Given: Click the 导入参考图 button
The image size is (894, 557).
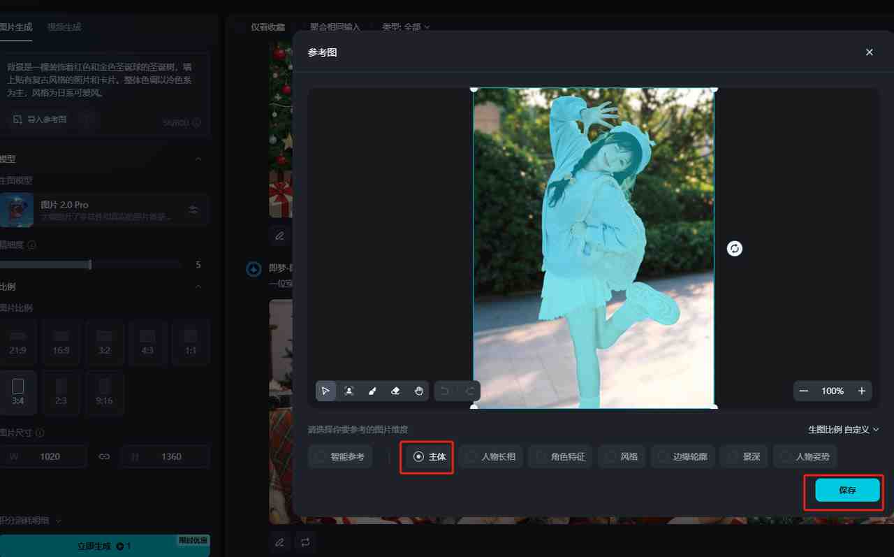Looking at the screenshot, I should [x=41, y=120].
